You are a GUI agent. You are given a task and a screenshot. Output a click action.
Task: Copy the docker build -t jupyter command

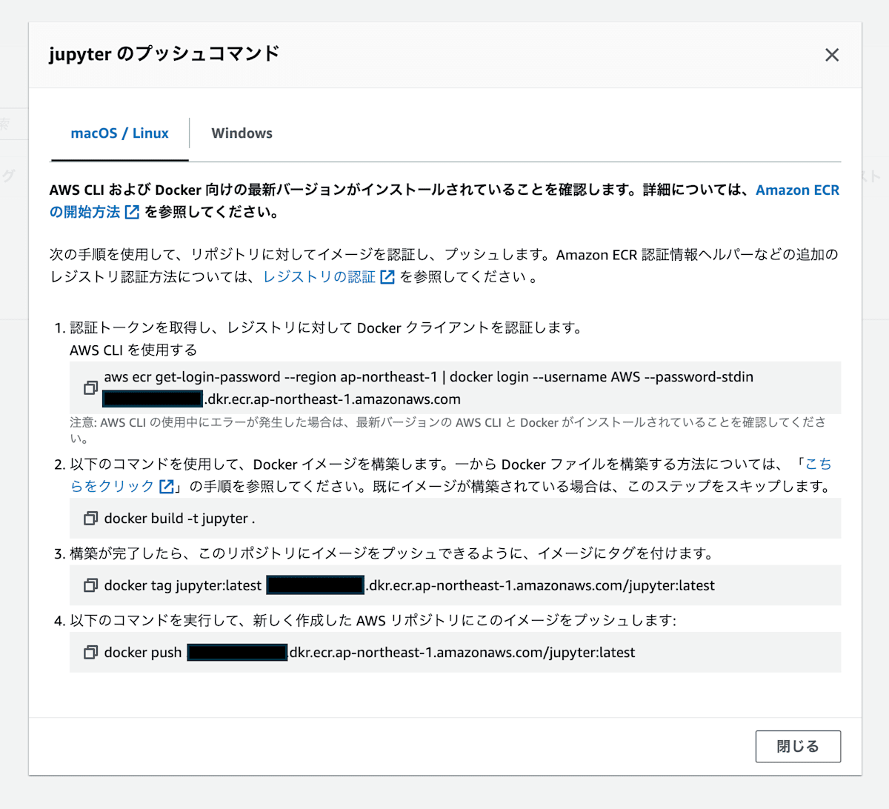(x=90, y=519)
